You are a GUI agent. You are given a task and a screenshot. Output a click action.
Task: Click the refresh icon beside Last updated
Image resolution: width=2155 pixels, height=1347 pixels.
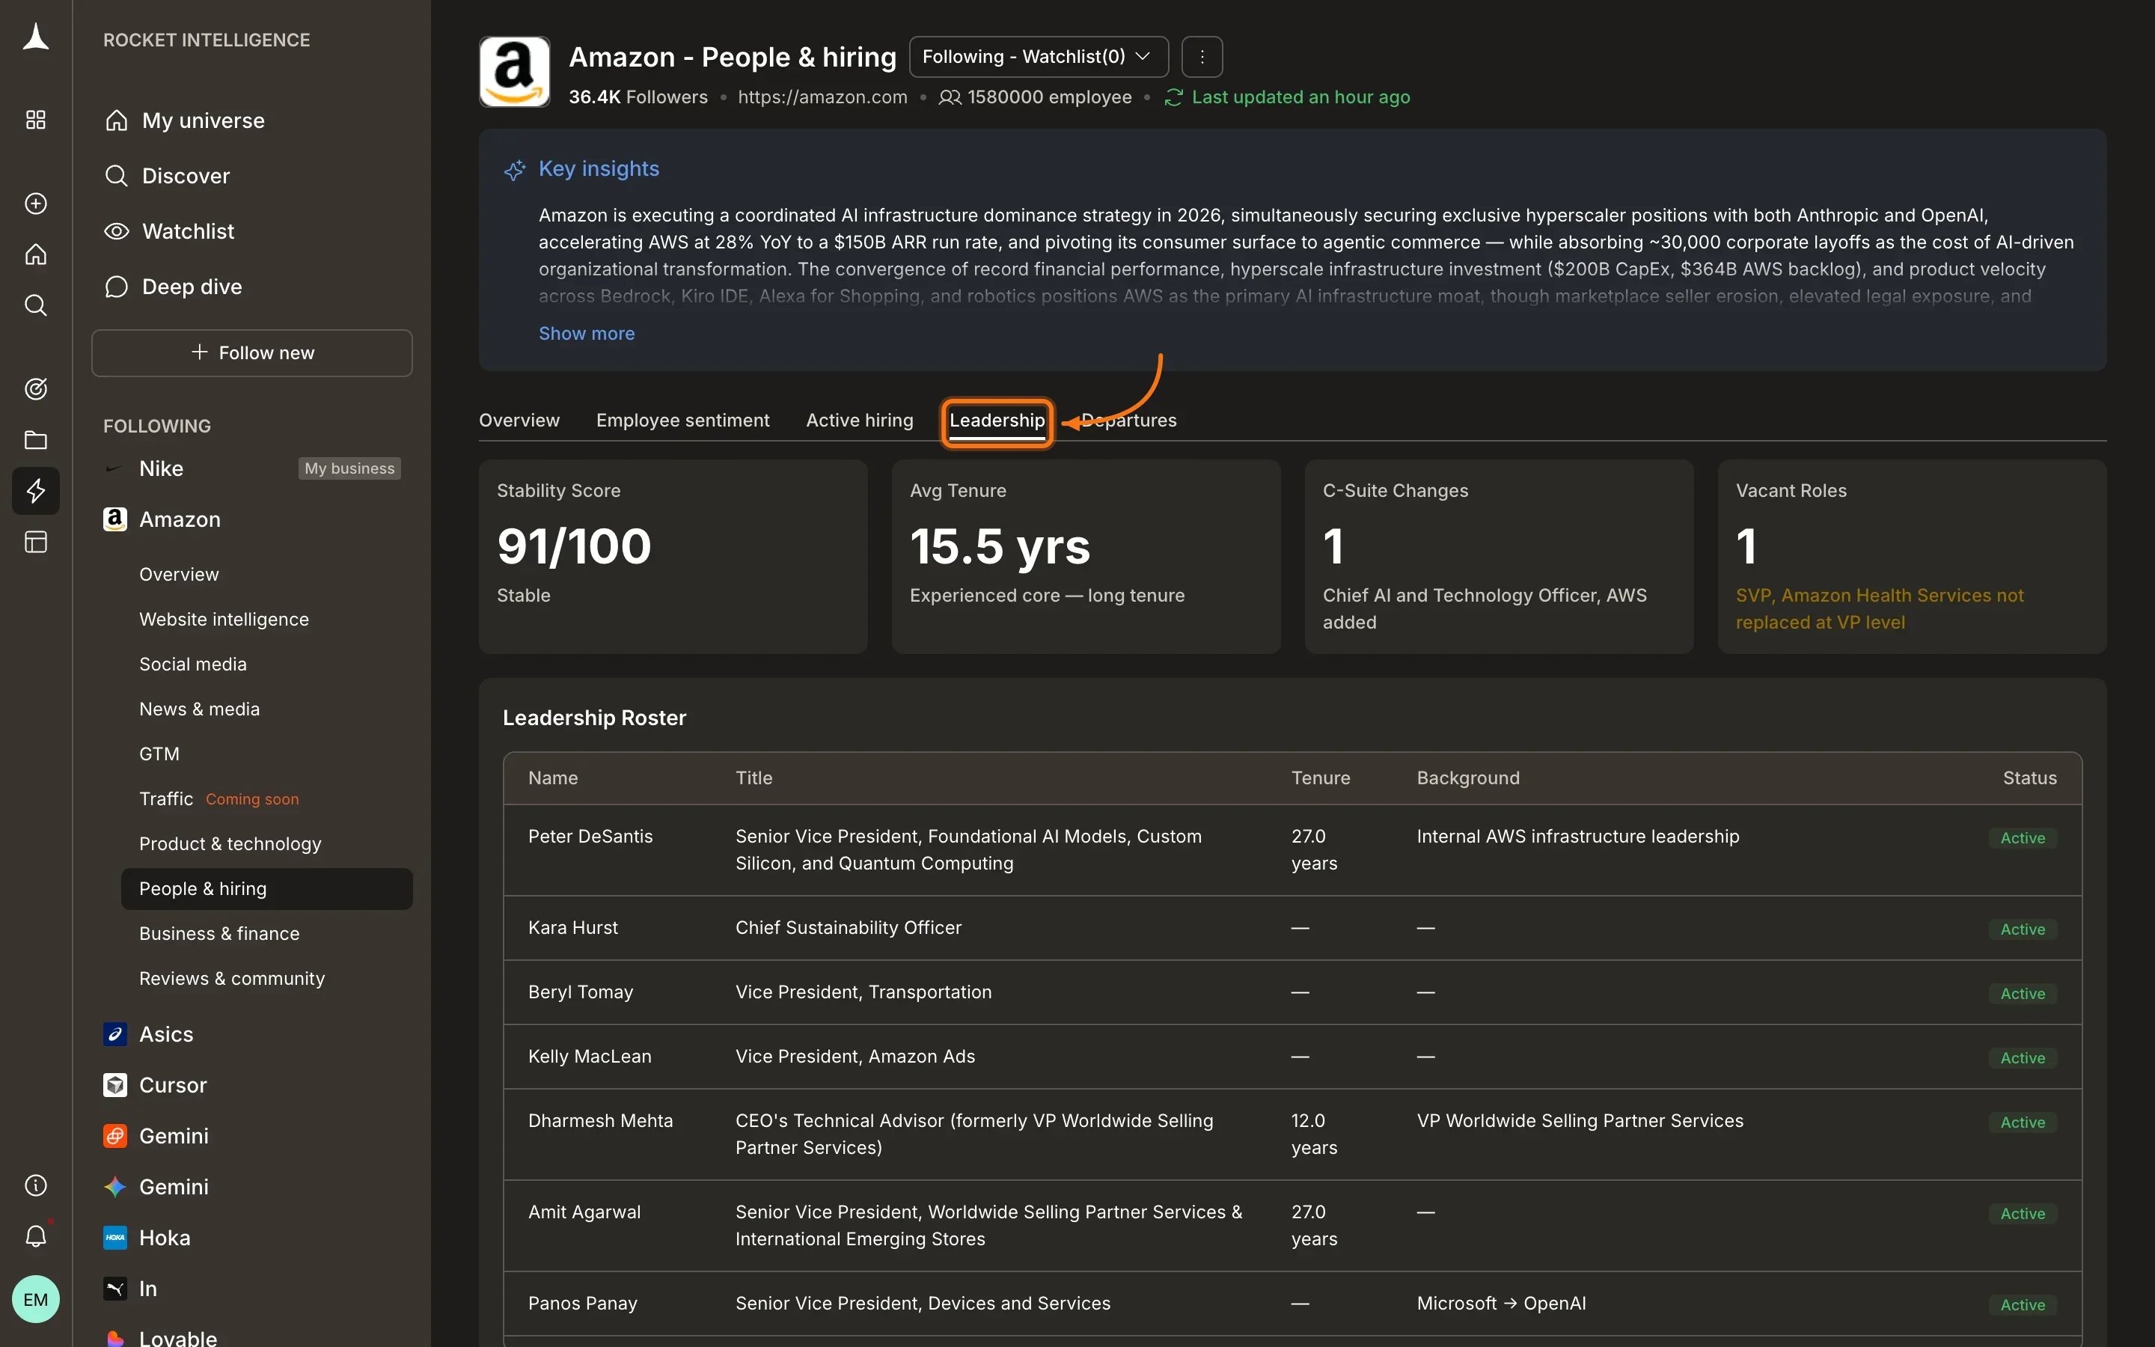[x=1174, y=97]
